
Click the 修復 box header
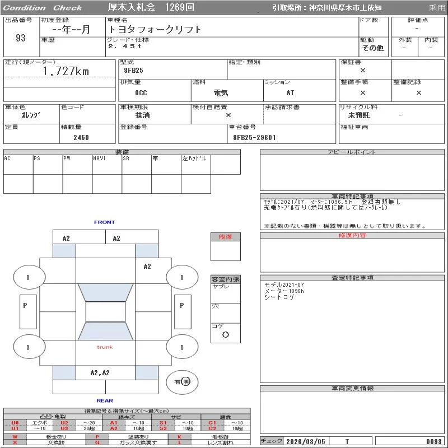pos(226,237)
